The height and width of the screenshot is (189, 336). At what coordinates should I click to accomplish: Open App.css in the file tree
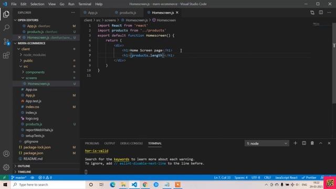pyautogui.click(x=31, y=90)
